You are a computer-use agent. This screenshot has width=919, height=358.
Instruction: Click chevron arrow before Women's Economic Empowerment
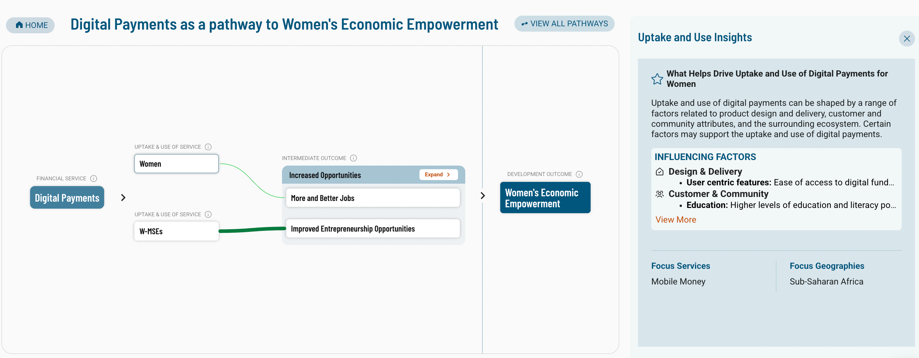(x=483, y=195)
